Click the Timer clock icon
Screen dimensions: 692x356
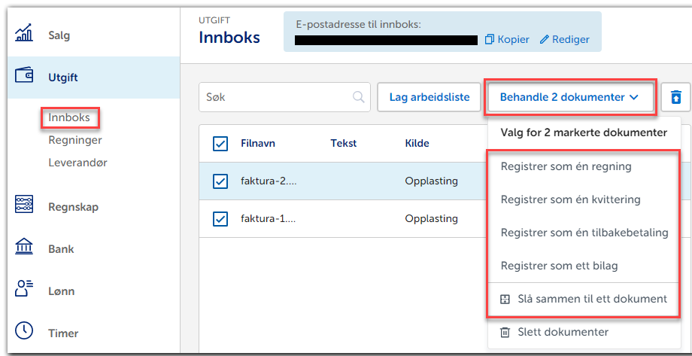24,332
